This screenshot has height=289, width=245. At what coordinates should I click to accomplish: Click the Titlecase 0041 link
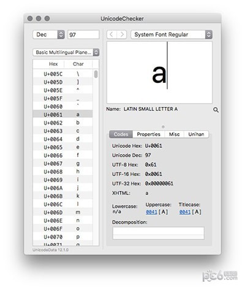click(x=185, y=212)
